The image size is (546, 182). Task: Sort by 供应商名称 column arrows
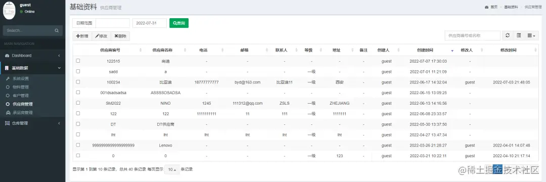(185, 51)
